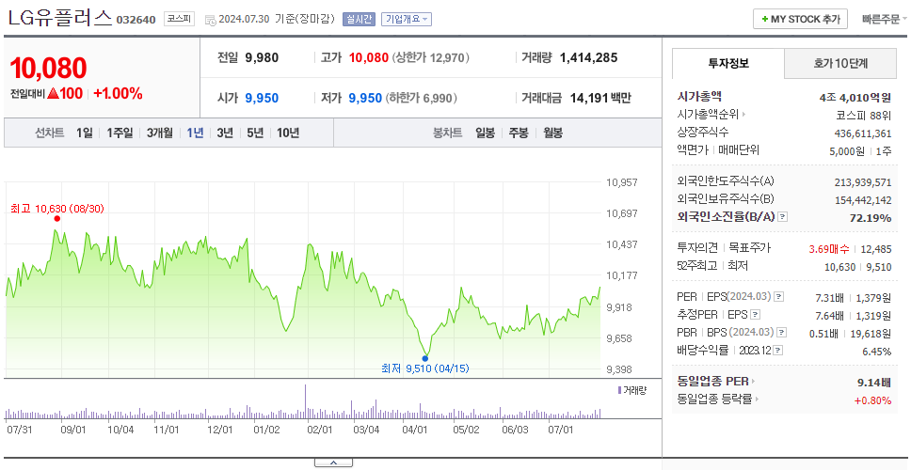Click the 3.69매수 investment opinion value
The height and width of the screenshot is (470, 911).
(829, 249)
